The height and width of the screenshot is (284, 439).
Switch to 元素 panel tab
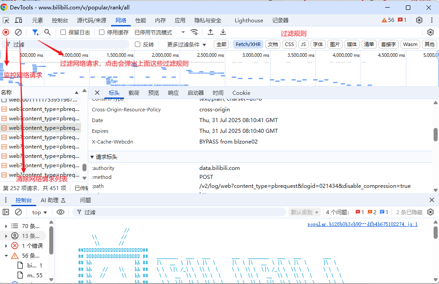pos(38,21)
